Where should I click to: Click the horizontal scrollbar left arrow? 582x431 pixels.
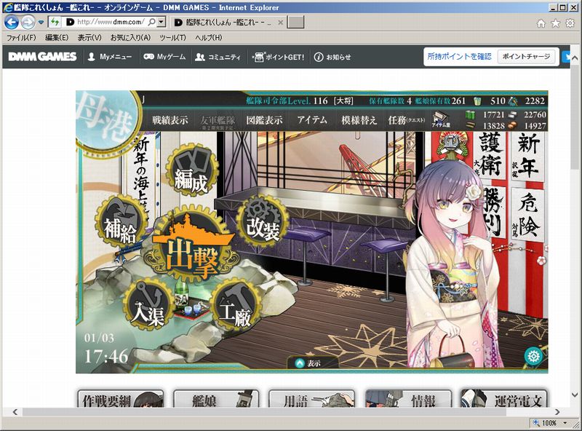coord(15,411)
